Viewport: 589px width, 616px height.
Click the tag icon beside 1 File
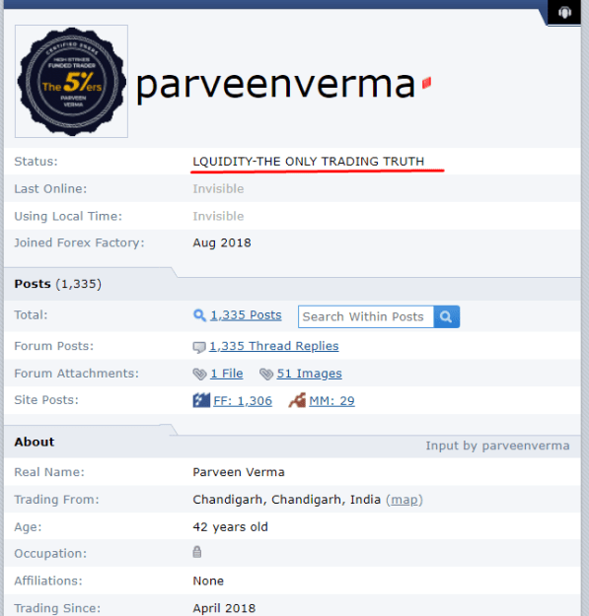199,374
